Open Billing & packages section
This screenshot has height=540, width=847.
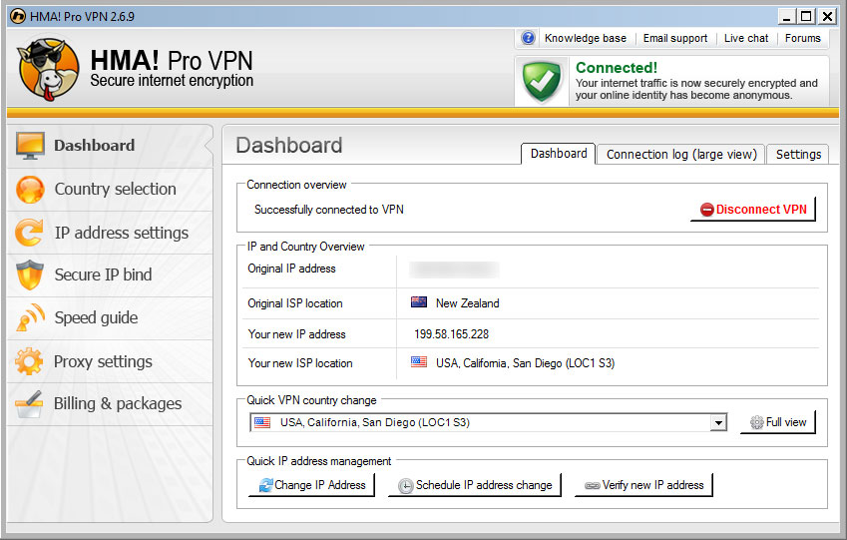[110, 404]
